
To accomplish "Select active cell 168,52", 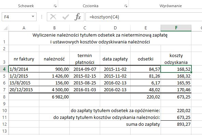I will (176, 69).
